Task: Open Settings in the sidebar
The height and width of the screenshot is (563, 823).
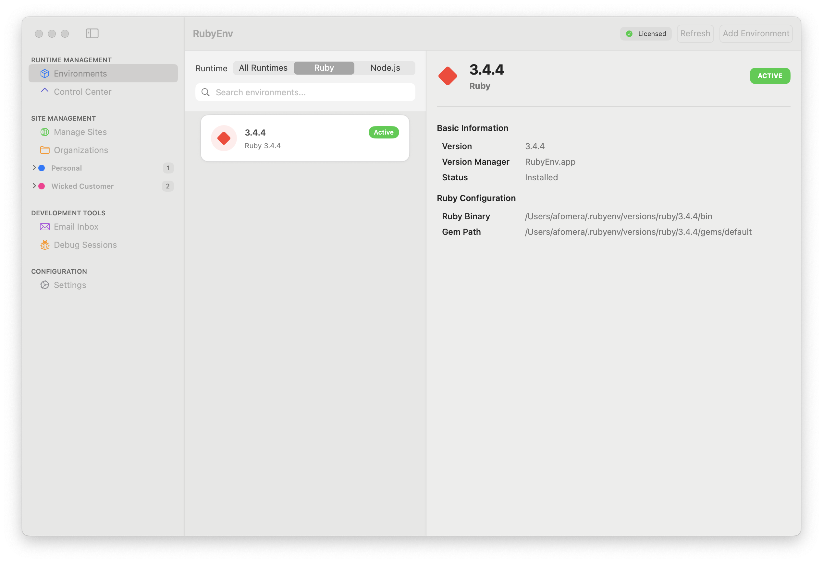Action: point(103,285)
